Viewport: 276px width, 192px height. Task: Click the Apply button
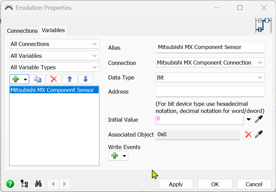176,184
